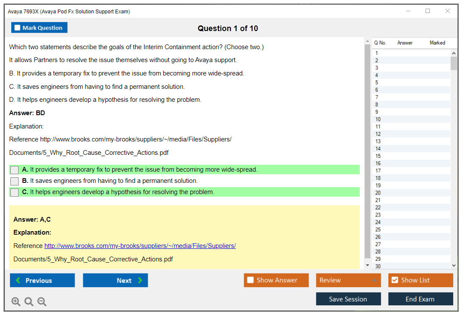
Task: Uncheck the Show List checkbox
Action: [395, 280]
